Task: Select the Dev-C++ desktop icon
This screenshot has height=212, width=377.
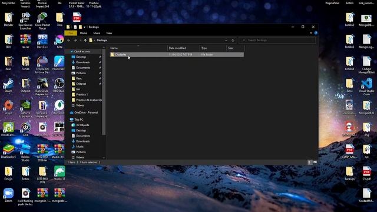Action: click(42, 42)
